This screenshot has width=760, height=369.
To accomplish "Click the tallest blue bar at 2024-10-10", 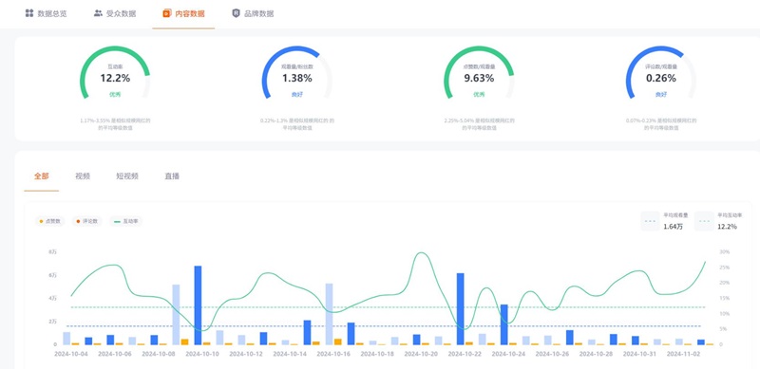I will (x=198, y=305).
